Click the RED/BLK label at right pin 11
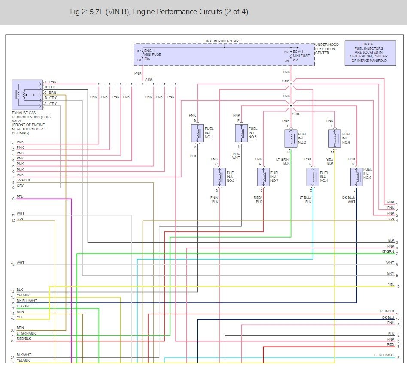Viewport: 407px width, 371px height. click(387, 311)
